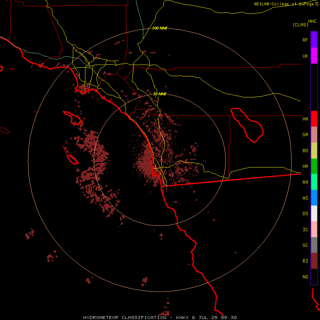This screenshot has height=320, width=320.
Task: Select the RA legend label
Action: [305, 182]
